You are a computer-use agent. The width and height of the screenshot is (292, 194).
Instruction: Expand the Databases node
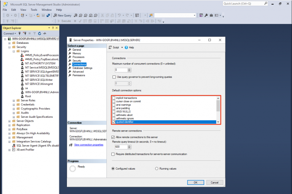point(9,43)
